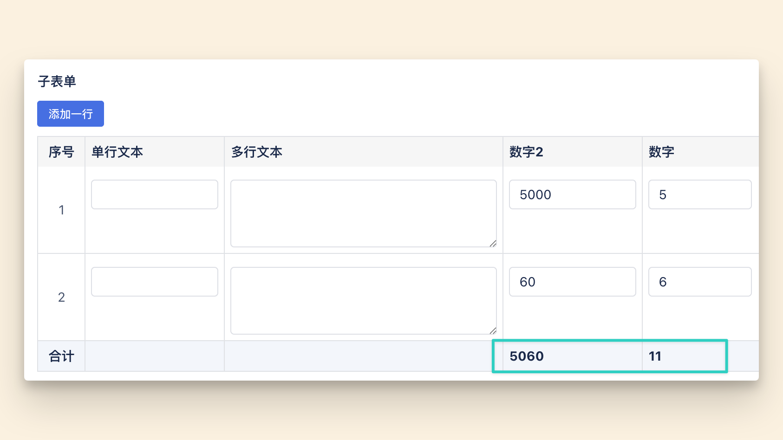Click the 单行文本 column header
The height and width of the screenshot is (440, 783).
(117, 152)
